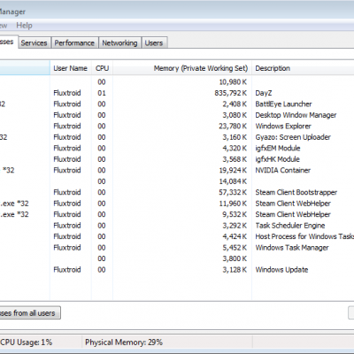The image size is (354, 354).
Task: Click the CPU Usage: 1% status entry
Action: pyautogui.click(x=27, y=342)
